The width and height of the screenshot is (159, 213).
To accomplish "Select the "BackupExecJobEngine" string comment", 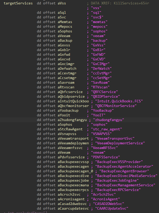I will (117, 181).
